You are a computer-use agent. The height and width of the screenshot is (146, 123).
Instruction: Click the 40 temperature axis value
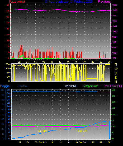click(113, 90)
